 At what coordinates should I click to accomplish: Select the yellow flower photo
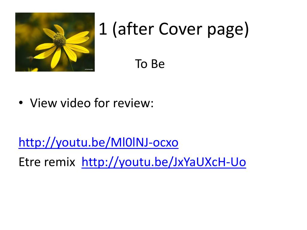point(55,42)
